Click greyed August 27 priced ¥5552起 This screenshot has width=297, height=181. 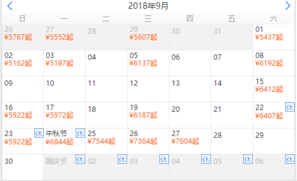tap(64, 37)
